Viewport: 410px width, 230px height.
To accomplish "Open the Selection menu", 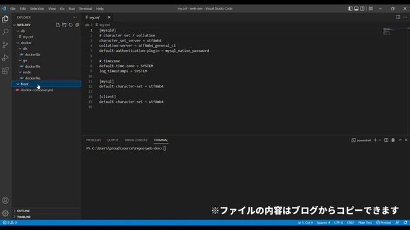I will point(37,8).
